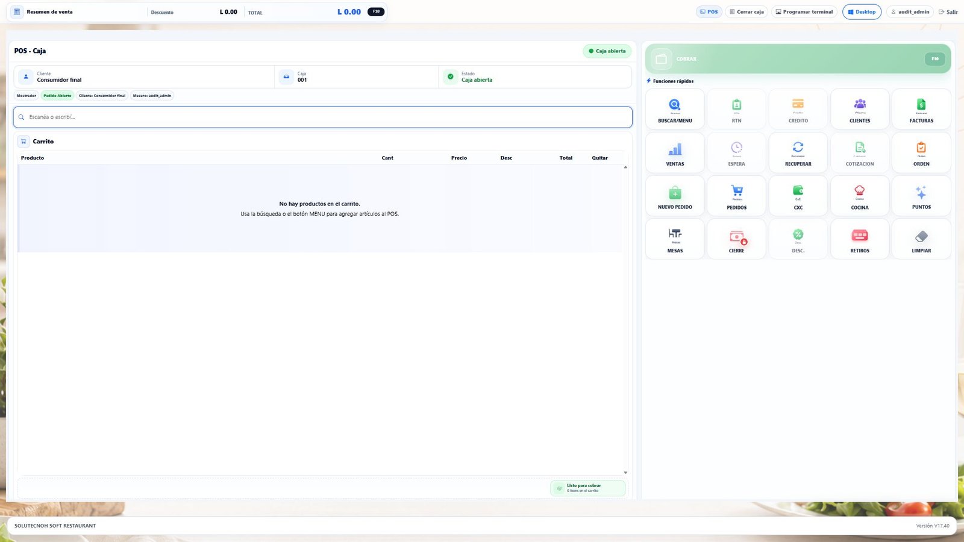Open the VENTAS sales report
964x542 pixels.
675,152
